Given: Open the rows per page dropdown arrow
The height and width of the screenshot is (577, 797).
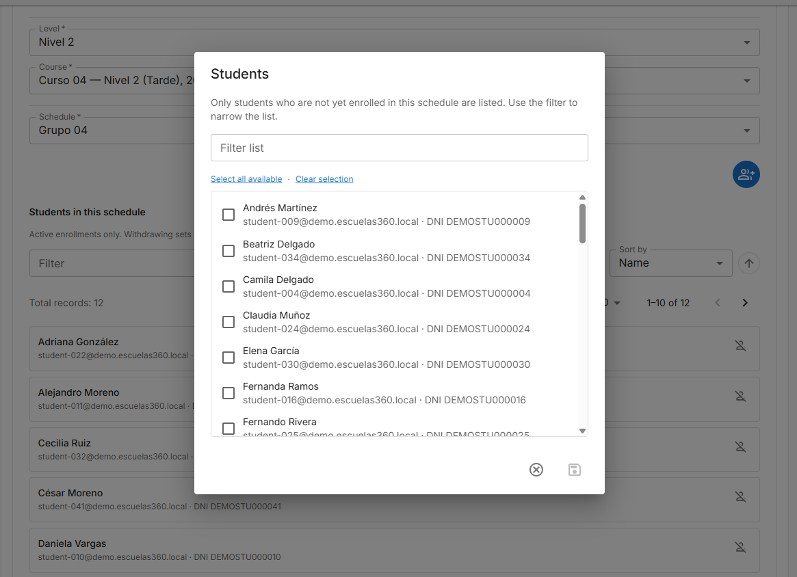Looking at the screenshot, I should [617, 304].
